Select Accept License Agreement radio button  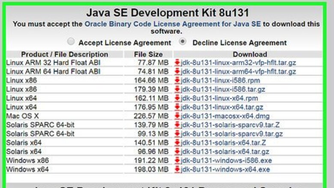tap(71, 41)
